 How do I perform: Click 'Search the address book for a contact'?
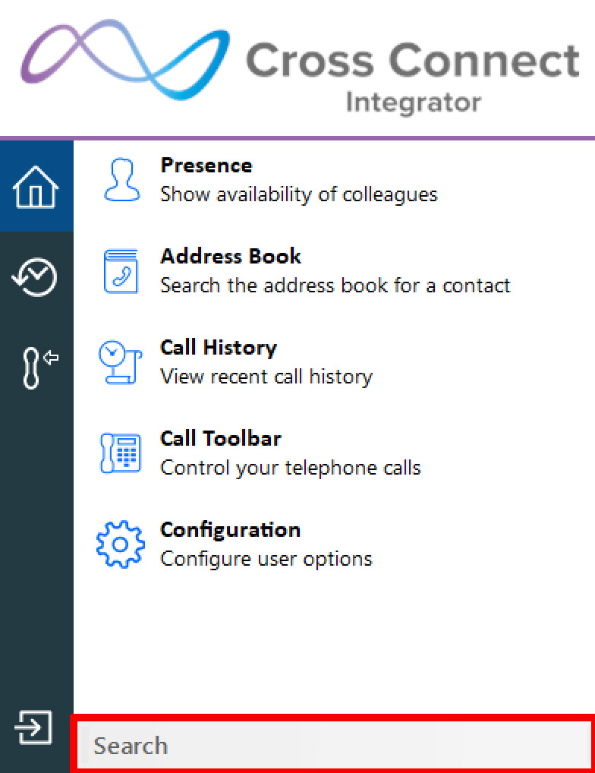click(x=335, y=286)
